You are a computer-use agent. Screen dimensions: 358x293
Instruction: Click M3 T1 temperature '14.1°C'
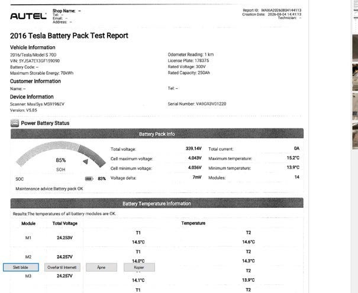coord(138,280)
